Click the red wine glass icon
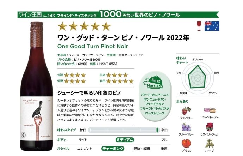 click(x=199, y=26)
